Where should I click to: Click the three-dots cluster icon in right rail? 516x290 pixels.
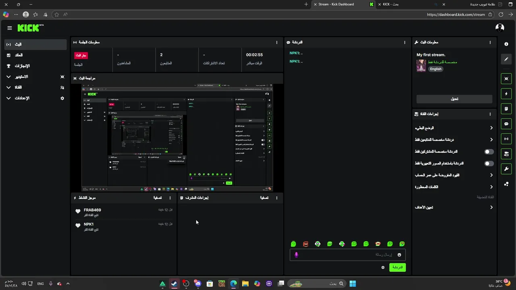(x=506, y=184)
